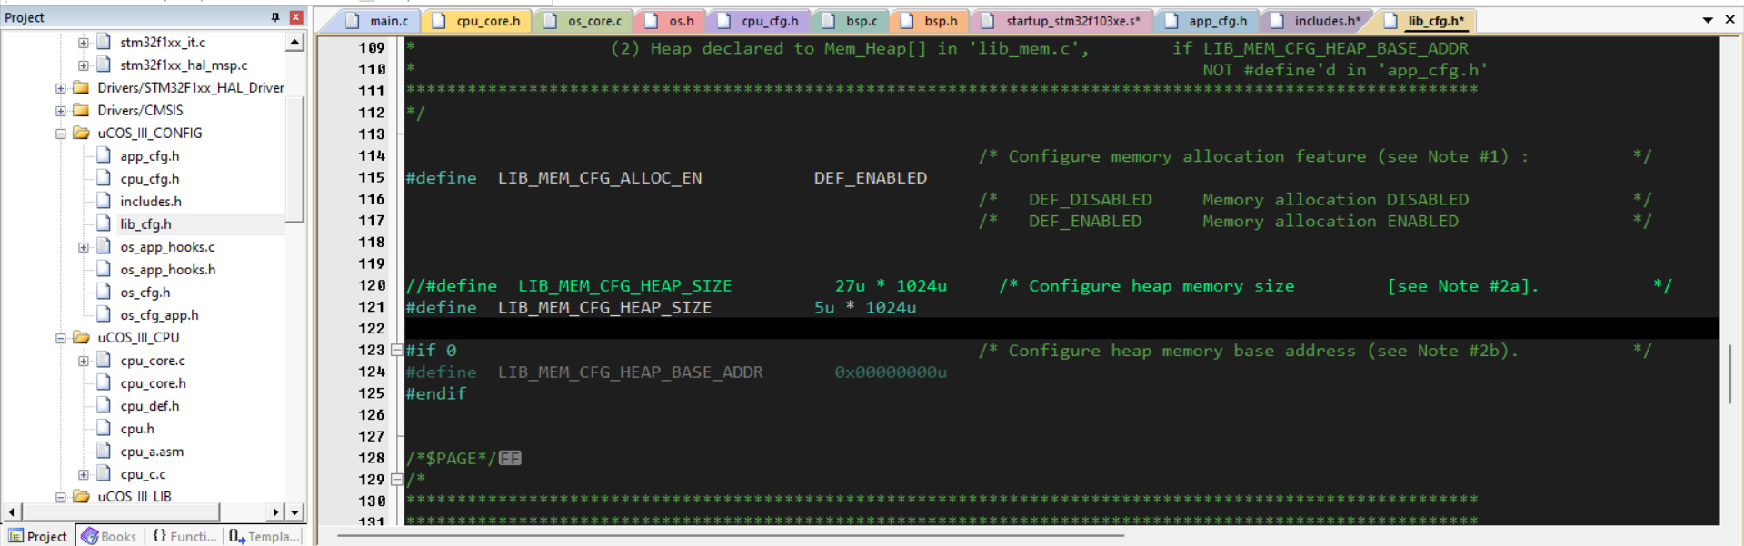The image size is (1744, 546).
Task: Click the project tree horizontal scrollbar thumb
Action: 119,512
